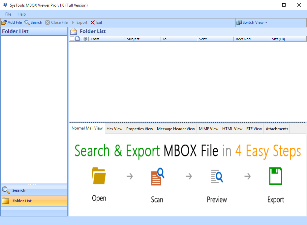Click the dotted splitter grip above Search pane
Viewport: 307px width, 225px height.
(x=33, y=184)
